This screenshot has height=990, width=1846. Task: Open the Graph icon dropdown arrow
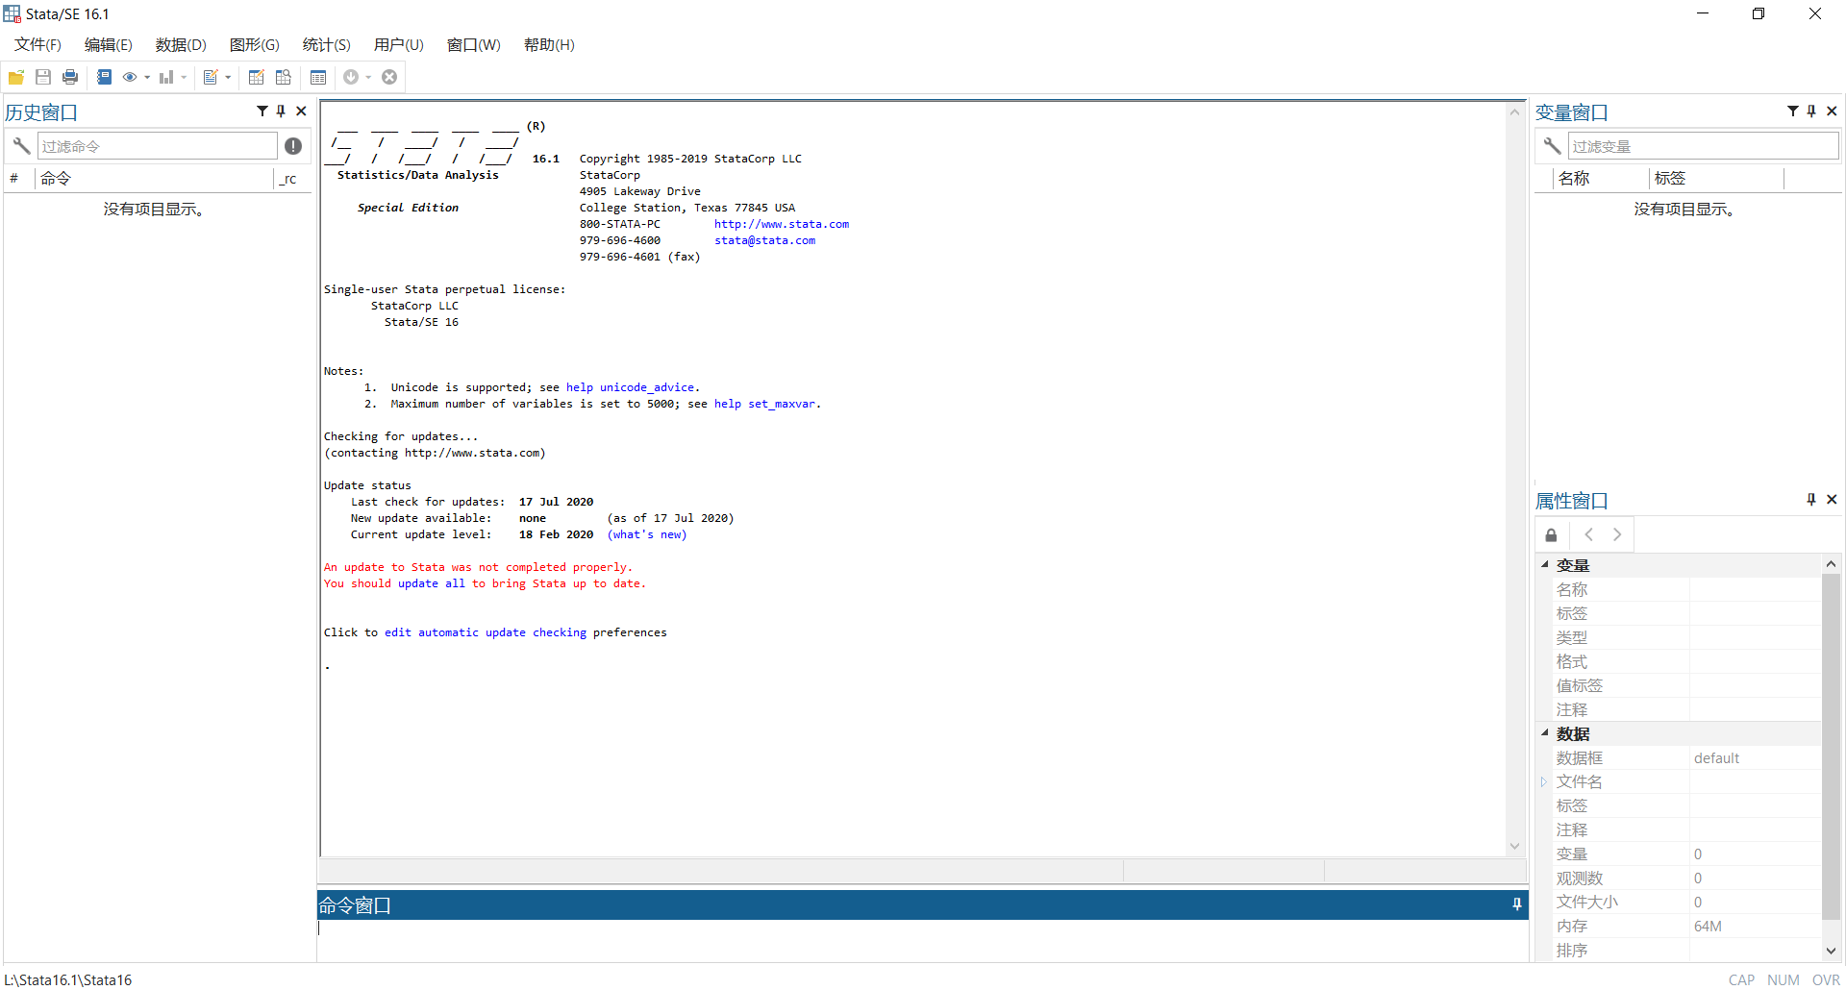point(184,78)
